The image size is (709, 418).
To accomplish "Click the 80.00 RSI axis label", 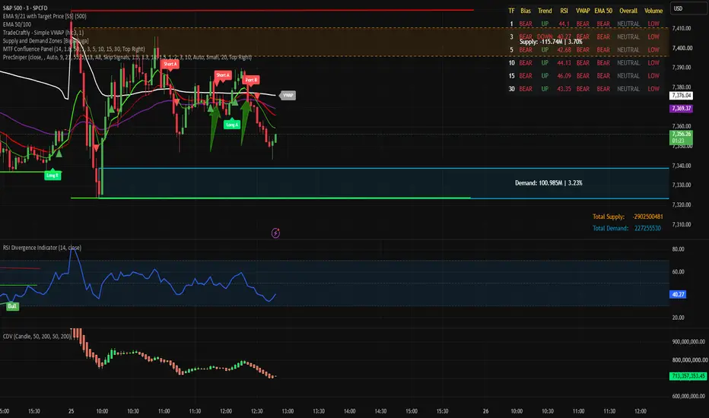I will 678,249.
